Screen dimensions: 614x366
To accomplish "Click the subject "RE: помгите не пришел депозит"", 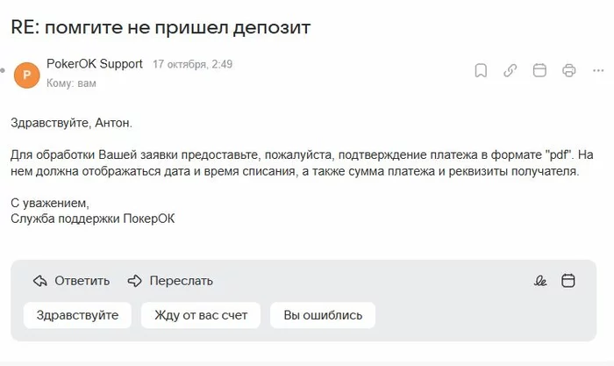I will click(x=161, y=26).
